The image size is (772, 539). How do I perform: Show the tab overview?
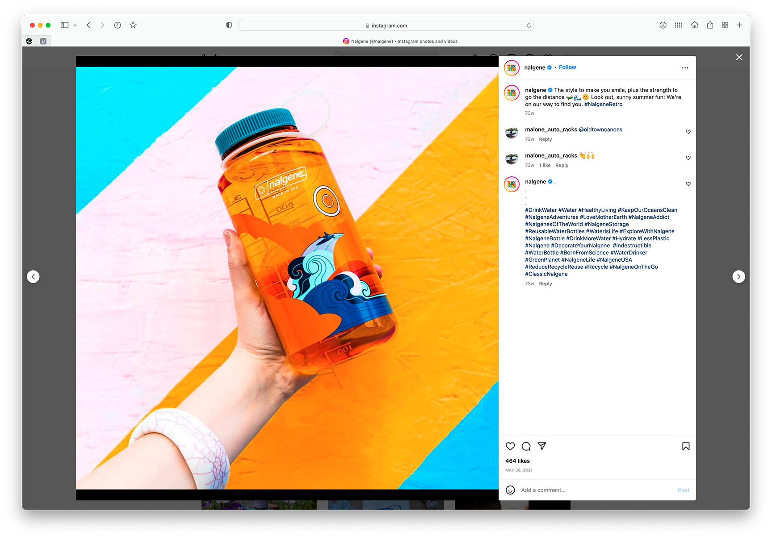pos(725,25)
